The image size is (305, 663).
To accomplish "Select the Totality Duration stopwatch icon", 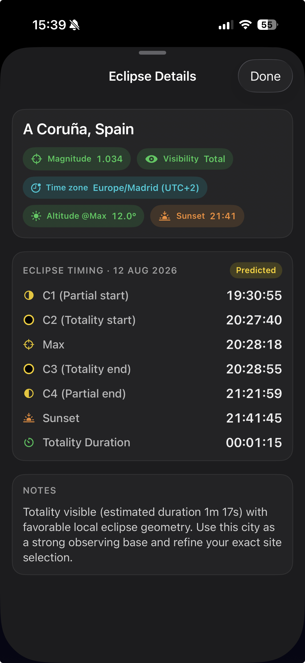I will (x=29, y=443).
